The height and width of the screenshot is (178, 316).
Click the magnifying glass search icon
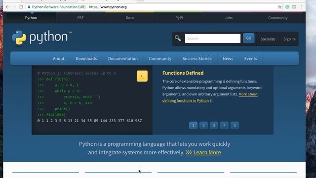point(178,38)
